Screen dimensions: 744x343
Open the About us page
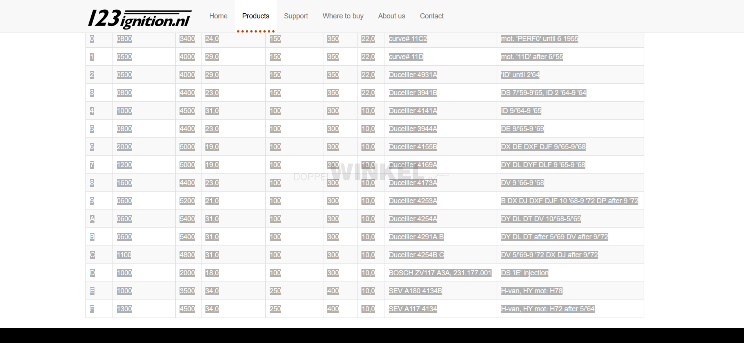point(392,16)
